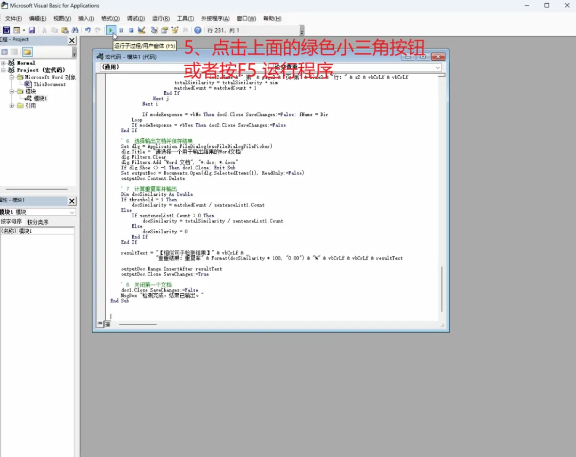Open Find with the binoculars icon
The height and width of the screenshot is (457, 576).
(x=75, y=30)
